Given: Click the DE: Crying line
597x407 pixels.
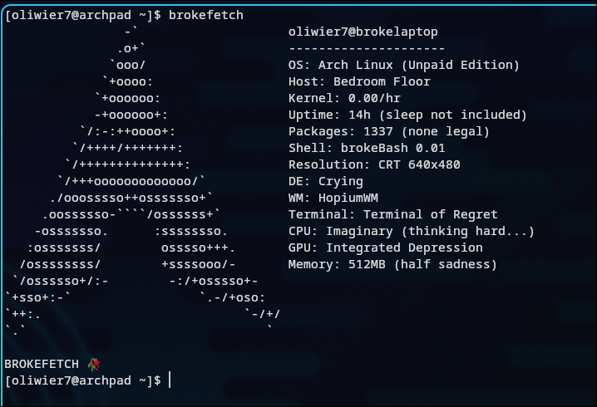Looking at the screenshot, I should click(326, 181).
